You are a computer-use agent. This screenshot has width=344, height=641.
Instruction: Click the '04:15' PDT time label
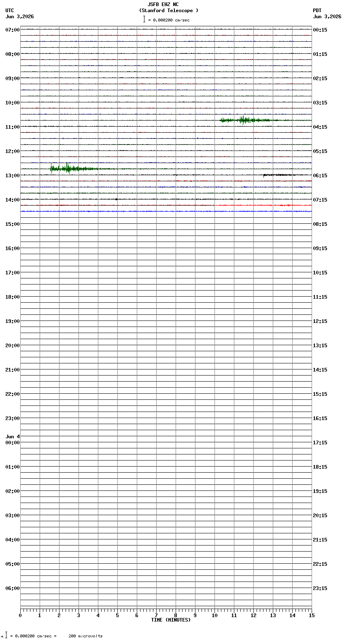pos(320,127)
